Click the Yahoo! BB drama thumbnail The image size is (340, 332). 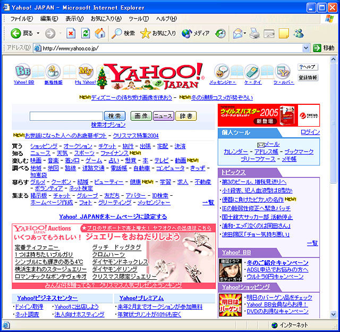pyautogui.click(x=230, y=270)
